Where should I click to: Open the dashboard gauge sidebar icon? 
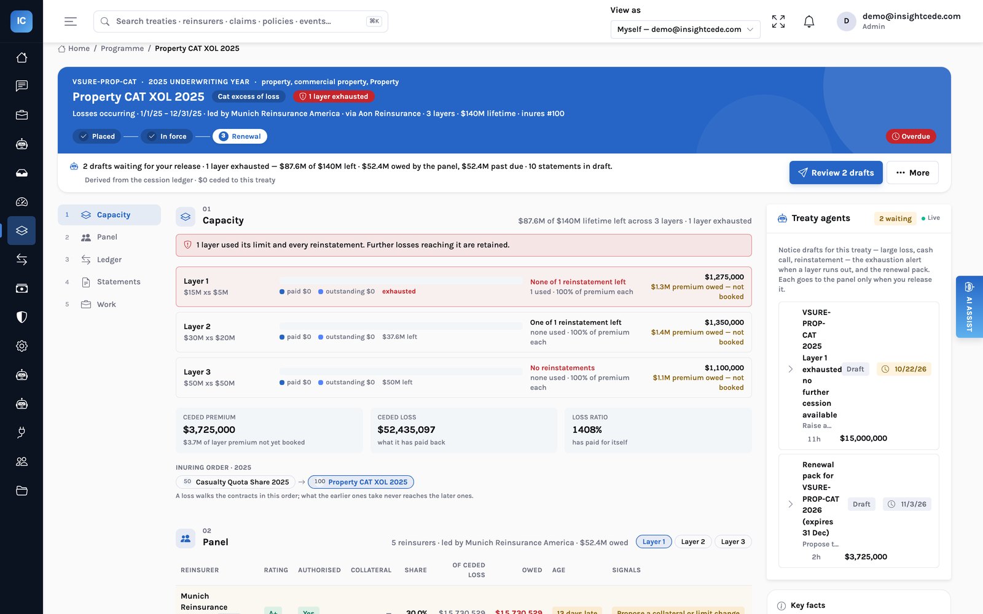[x=22, y=202]
